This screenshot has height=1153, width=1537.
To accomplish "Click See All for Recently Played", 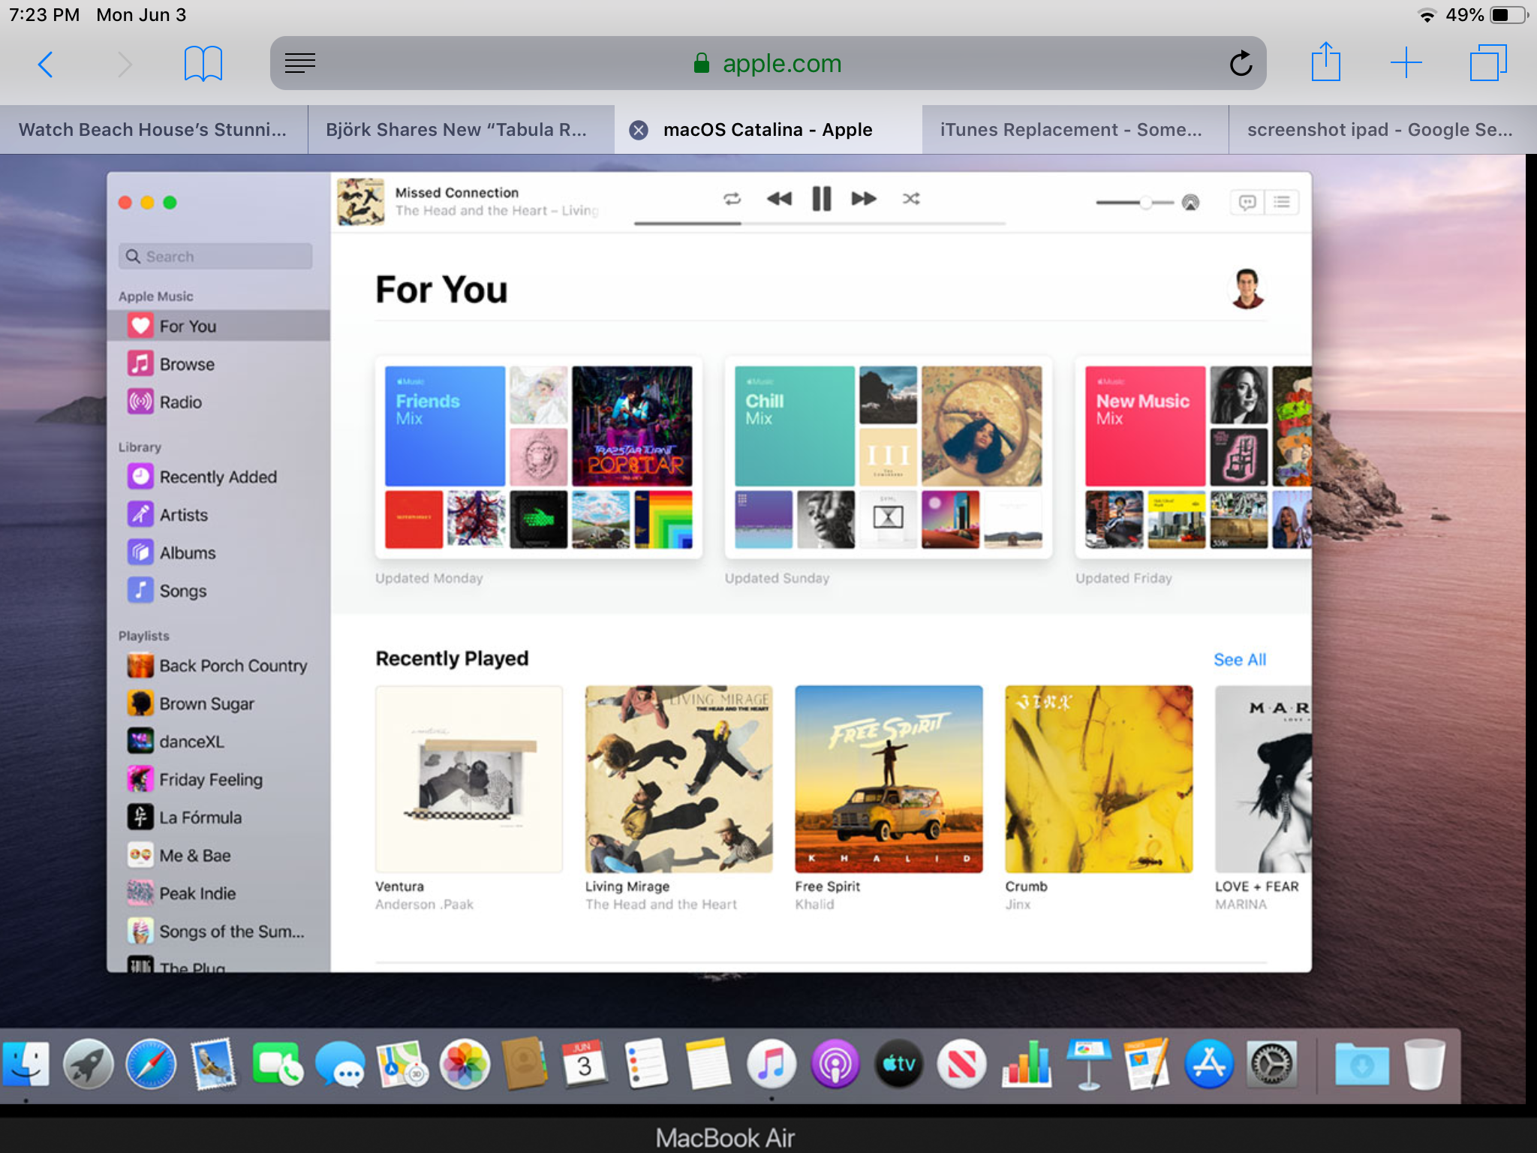I will (1239, 660).
